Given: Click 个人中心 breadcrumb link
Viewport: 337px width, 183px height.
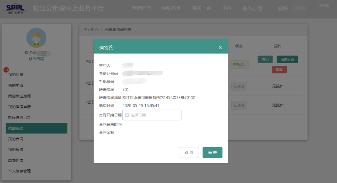Looking at the screenshot, I should [x=91, y=30].
